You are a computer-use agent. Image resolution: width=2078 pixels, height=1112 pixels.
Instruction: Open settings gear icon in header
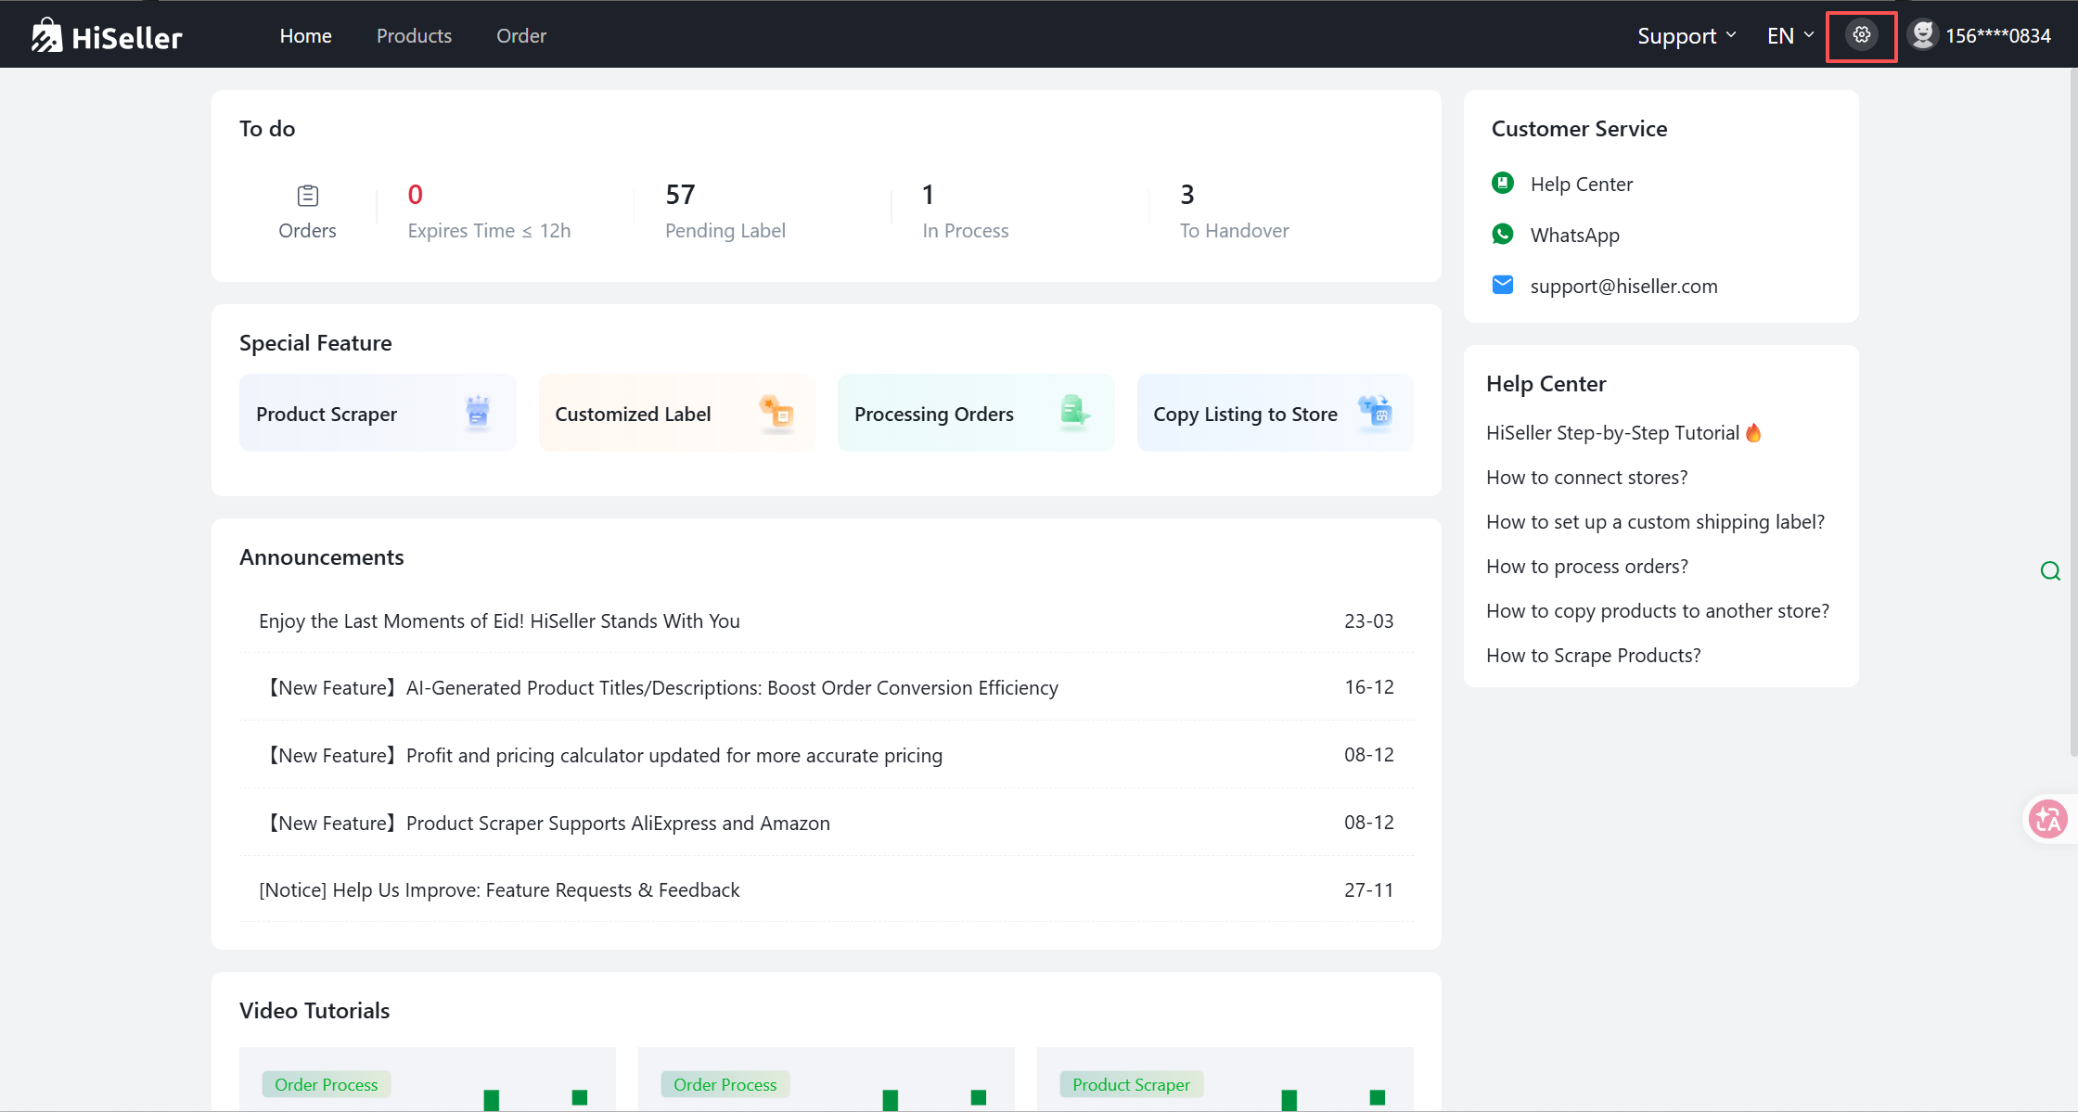coord(1861,35)
